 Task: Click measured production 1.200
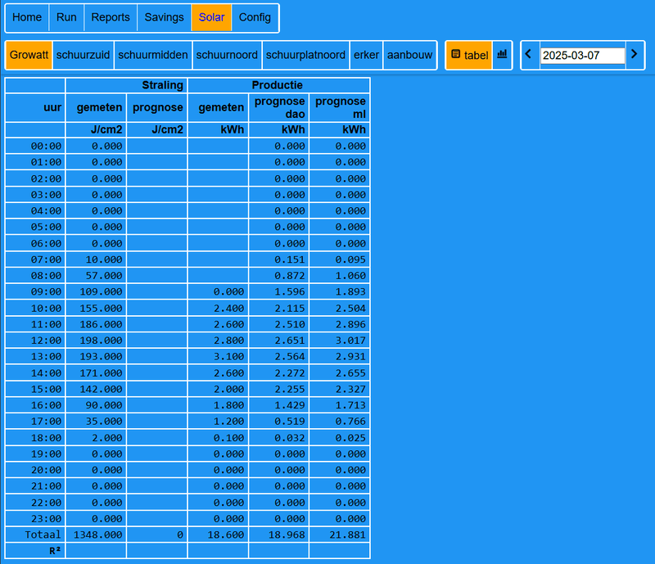(x=218, y=422)
